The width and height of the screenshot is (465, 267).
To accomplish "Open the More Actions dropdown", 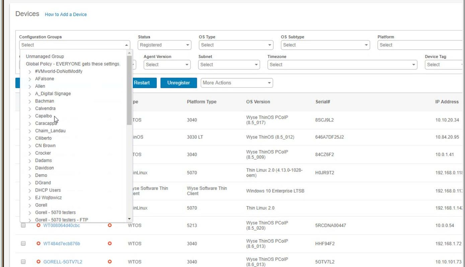I will click(x=237, y=83).
